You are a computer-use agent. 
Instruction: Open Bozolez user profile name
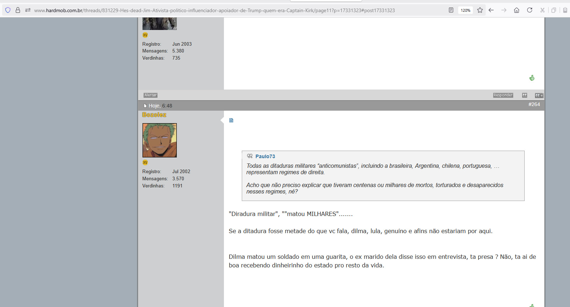(x=154, y=115)
